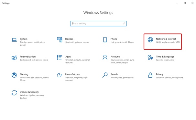Screen dimensions: 196x120
Task: Click 'Xbox Game Bar, captures, Game Mode' text
Action: (34, 79)
